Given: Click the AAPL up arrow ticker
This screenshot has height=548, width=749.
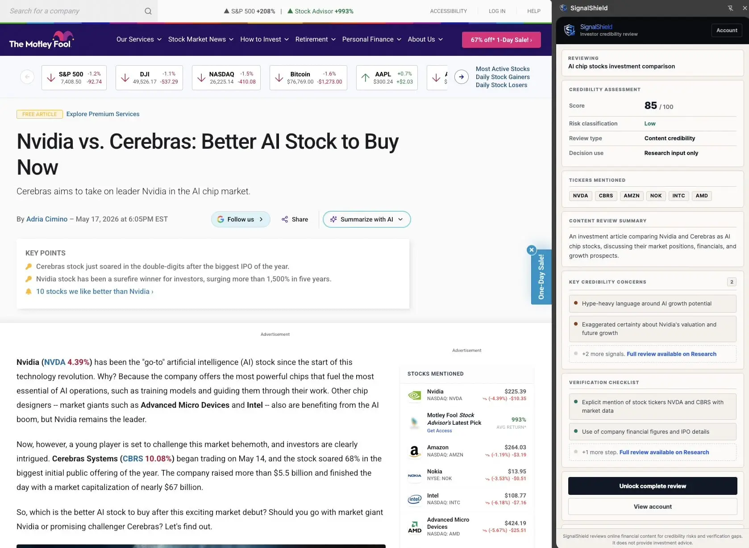Looking at the screenshot, I should 366,78.
